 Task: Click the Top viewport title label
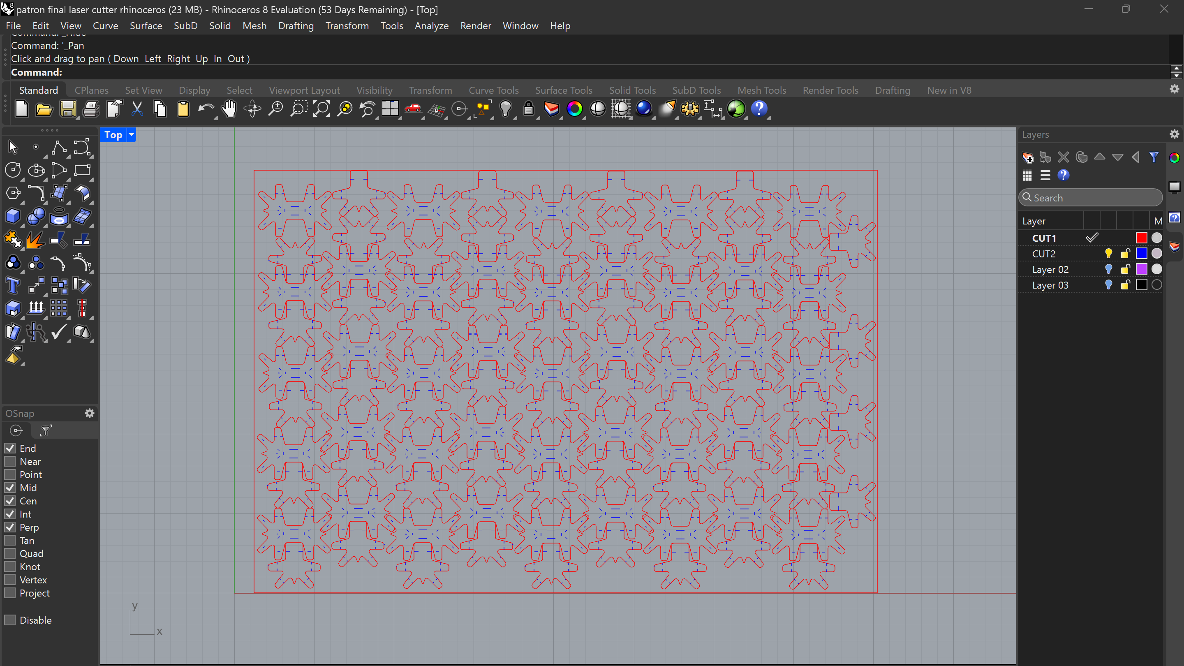point(113,135)
